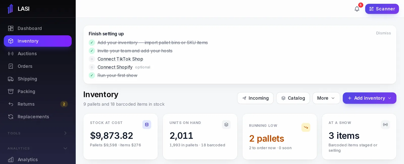Follow the Connect TikTok Shop link

[x=120, y=59]
